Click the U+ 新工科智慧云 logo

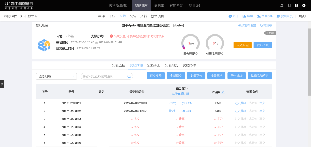pyautogui.click(x=19, y=5)
